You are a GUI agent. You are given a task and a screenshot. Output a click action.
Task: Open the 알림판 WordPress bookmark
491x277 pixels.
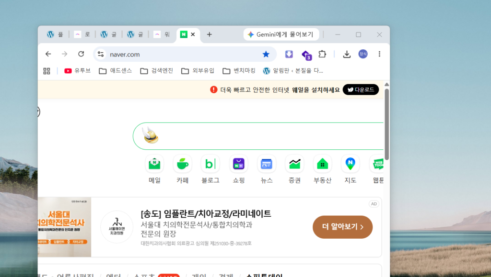pos(293,71)
